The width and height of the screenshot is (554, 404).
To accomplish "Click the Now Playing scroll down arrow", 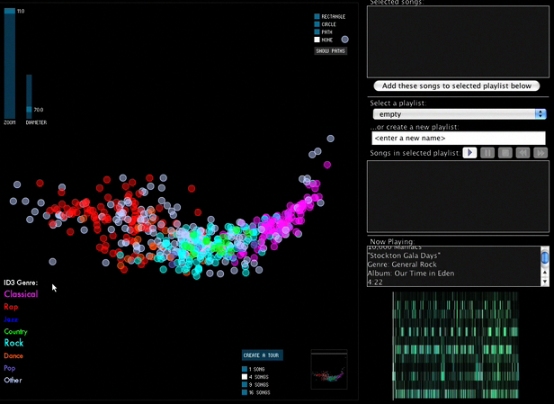I will (x=545, y=282).
